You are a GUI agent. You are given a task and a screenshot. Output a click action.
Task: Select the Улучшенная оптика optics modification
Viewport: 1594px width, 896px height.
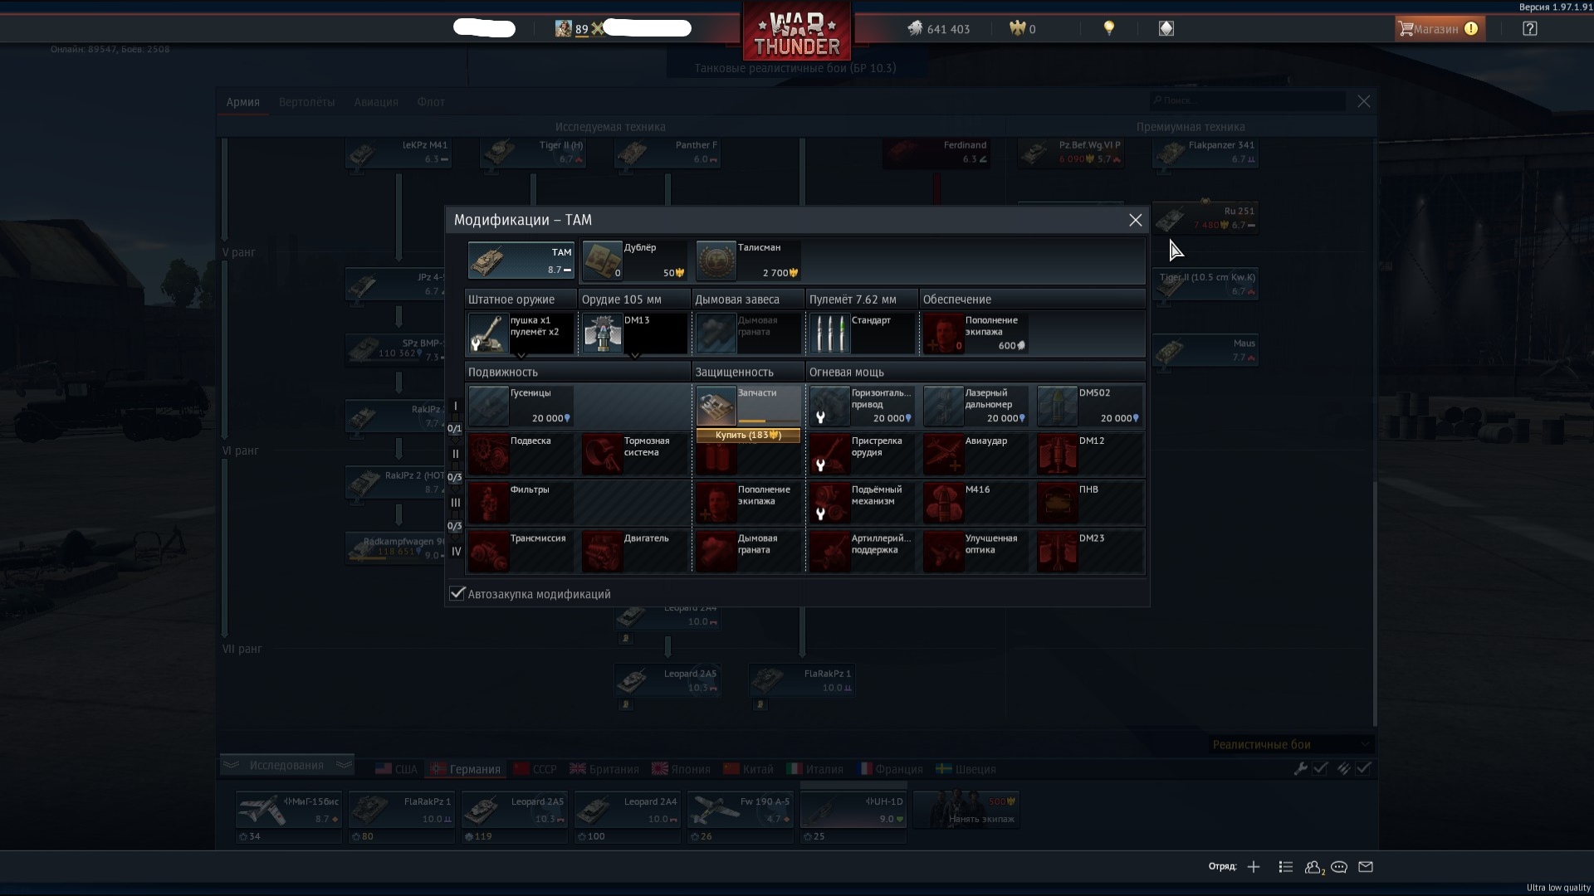click(x=975, y=551)
